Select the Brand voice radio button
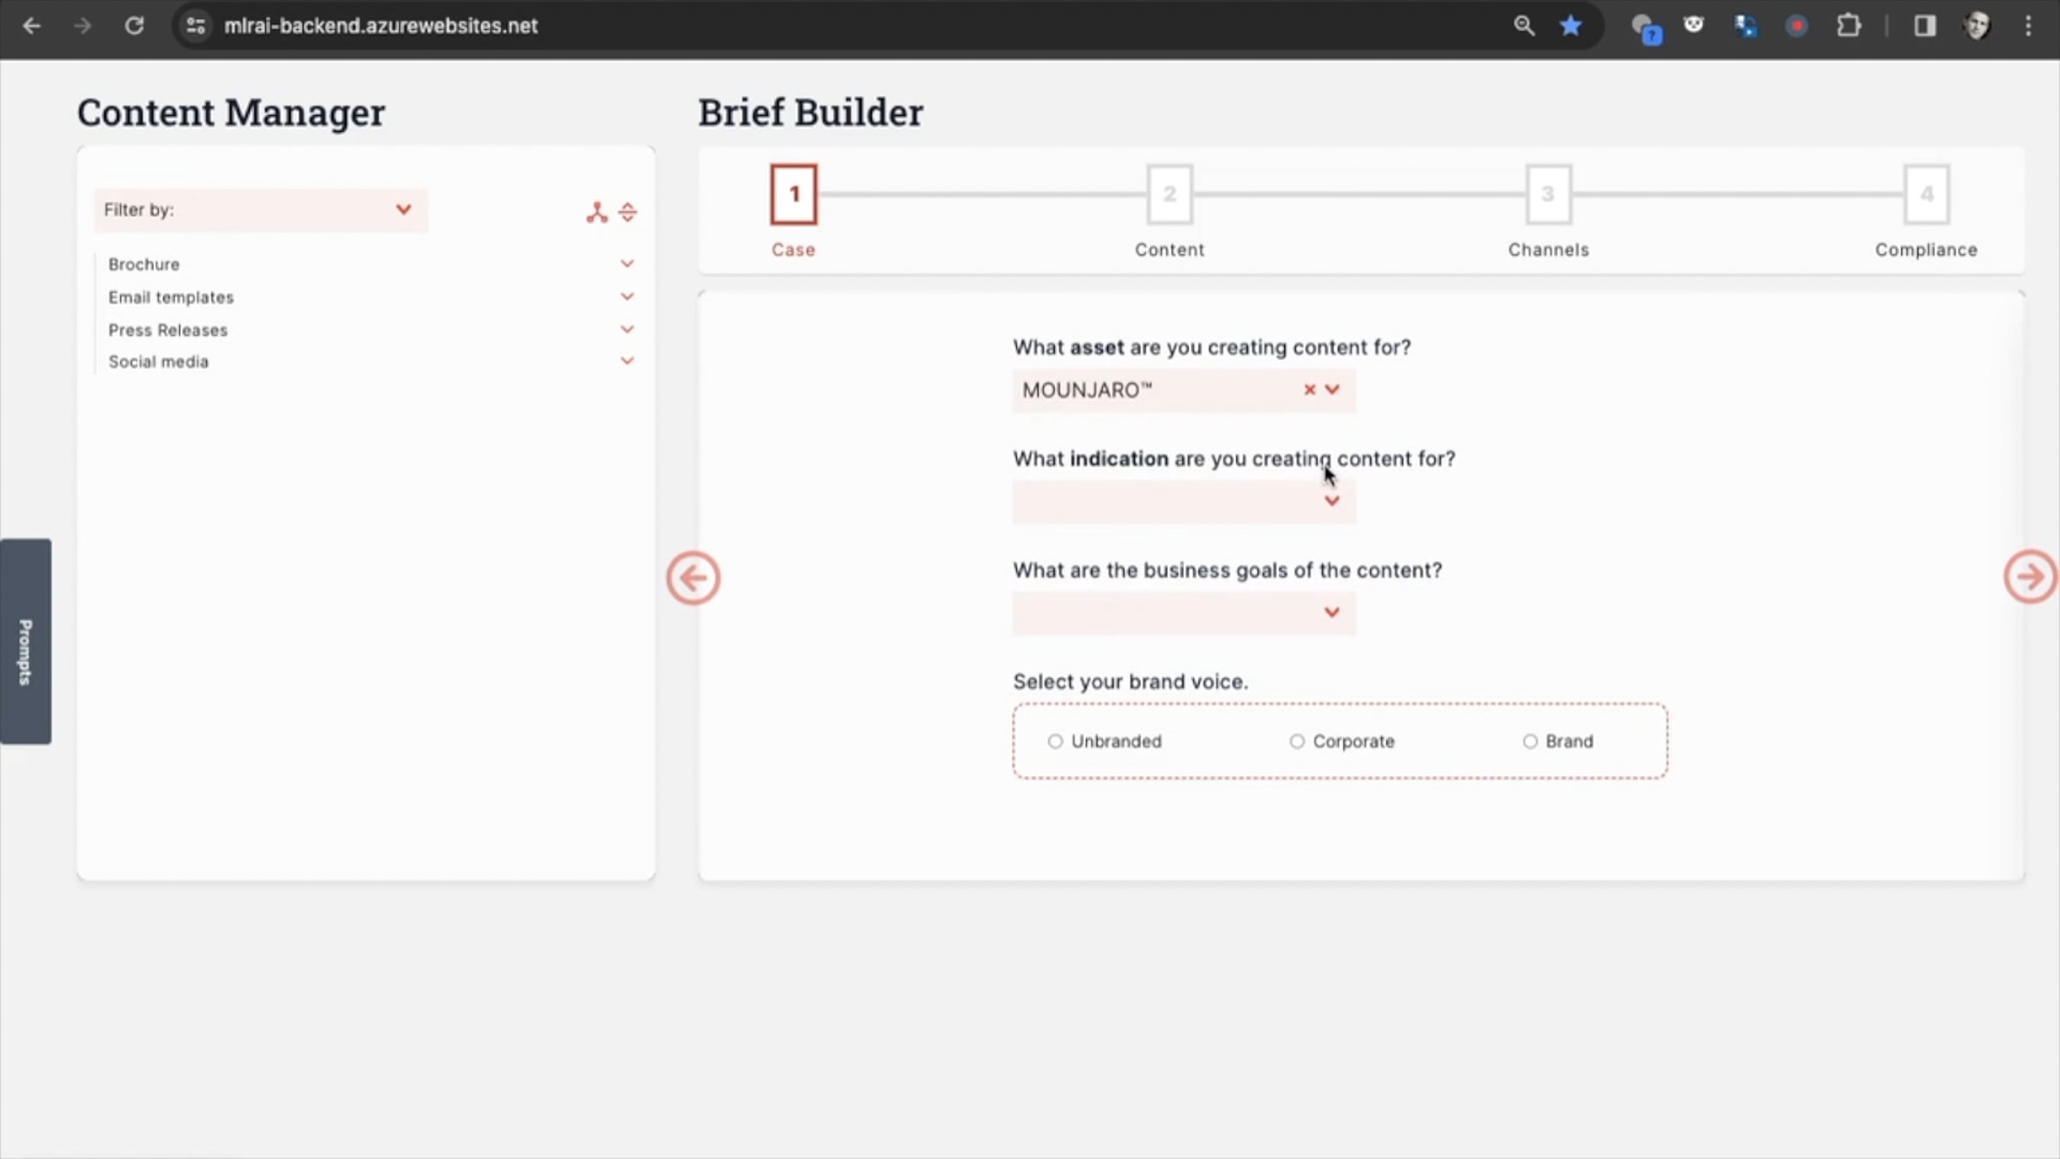 point(1530,741)
